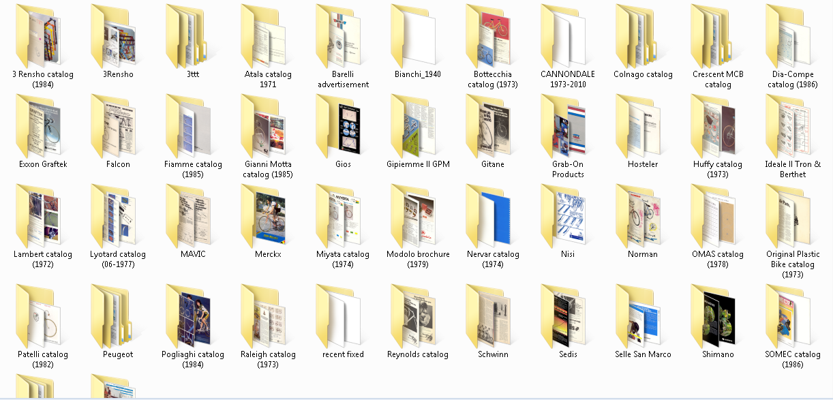Click the "3ttt" folder name label

193,74
